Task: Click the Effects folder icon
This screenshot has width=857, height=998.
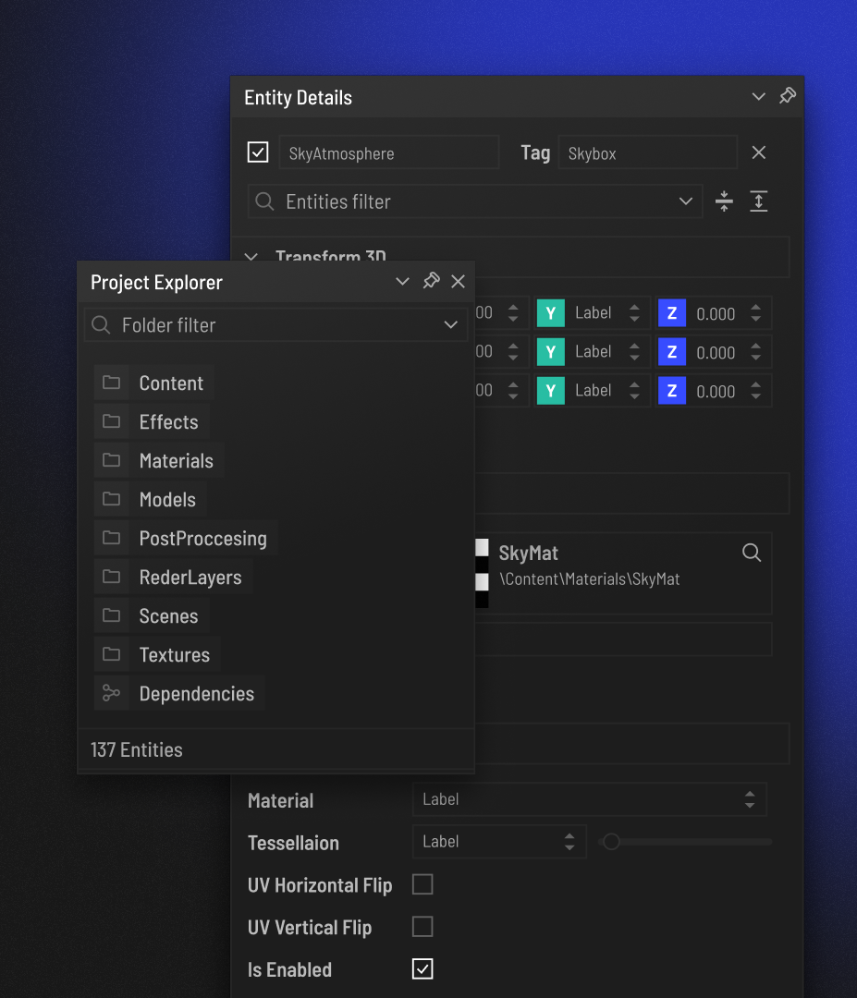Action: point(112,421)
